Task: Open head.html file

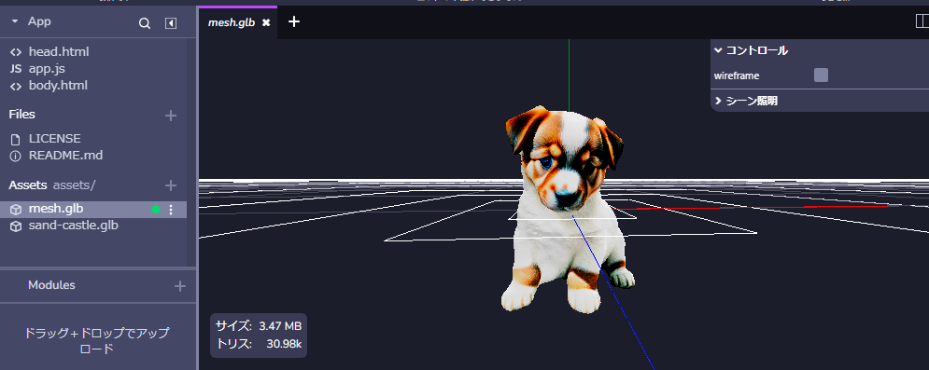Action: pyautogui.click(x=59, y=52)
